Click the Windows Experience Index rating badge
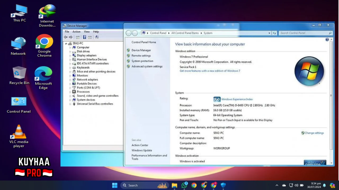 tap(217, 99)
